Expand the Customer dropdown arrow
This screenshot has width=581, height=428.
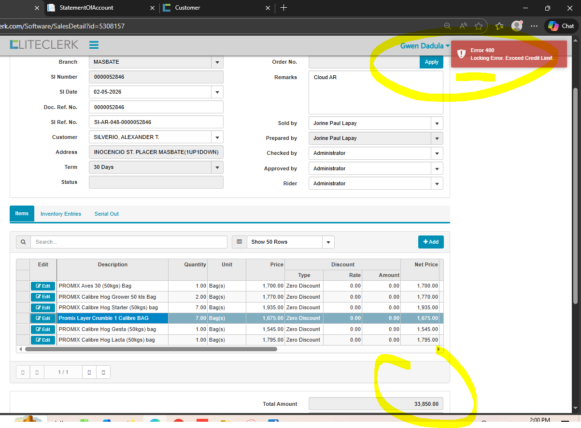tap(217, 137)
